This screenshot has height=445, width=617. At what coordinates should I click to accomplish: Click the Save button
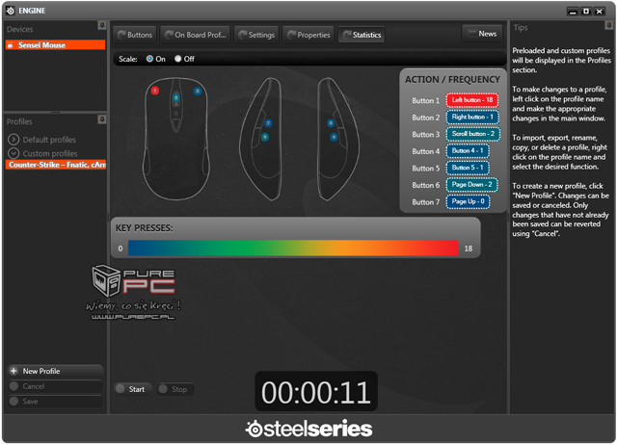coord(55,402)
